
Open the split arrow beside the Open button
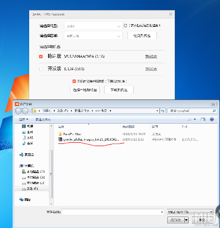pos(186,220)
